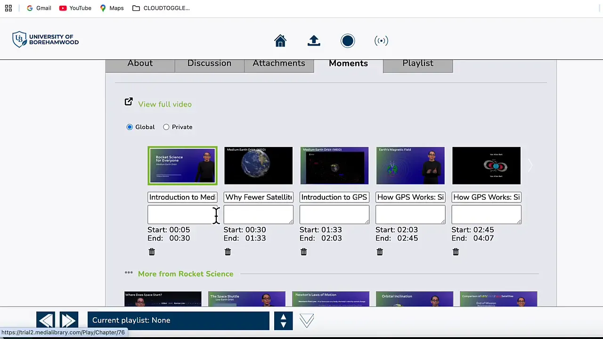Image resolution: width=603 pixels, height=339 pixels.
Task: Open the Newton's Laws of Motion video thumbnail
Action: point(331,299)
